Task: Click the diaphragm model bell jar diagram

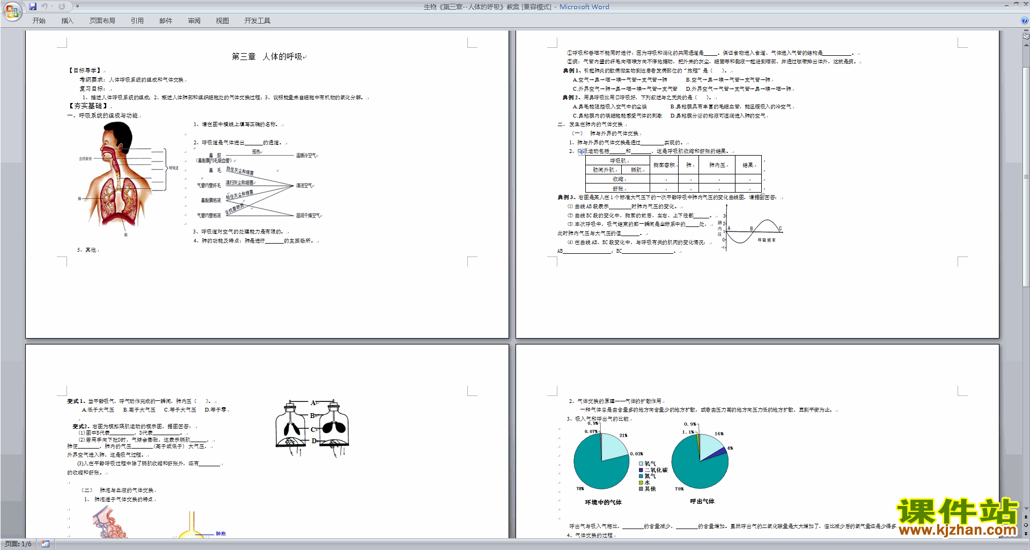Action: point(313,428)
